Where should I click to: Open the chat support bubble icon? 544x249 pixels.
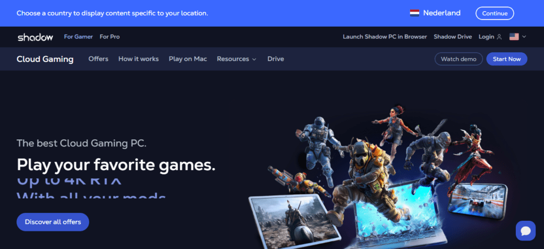coord(525,230)
